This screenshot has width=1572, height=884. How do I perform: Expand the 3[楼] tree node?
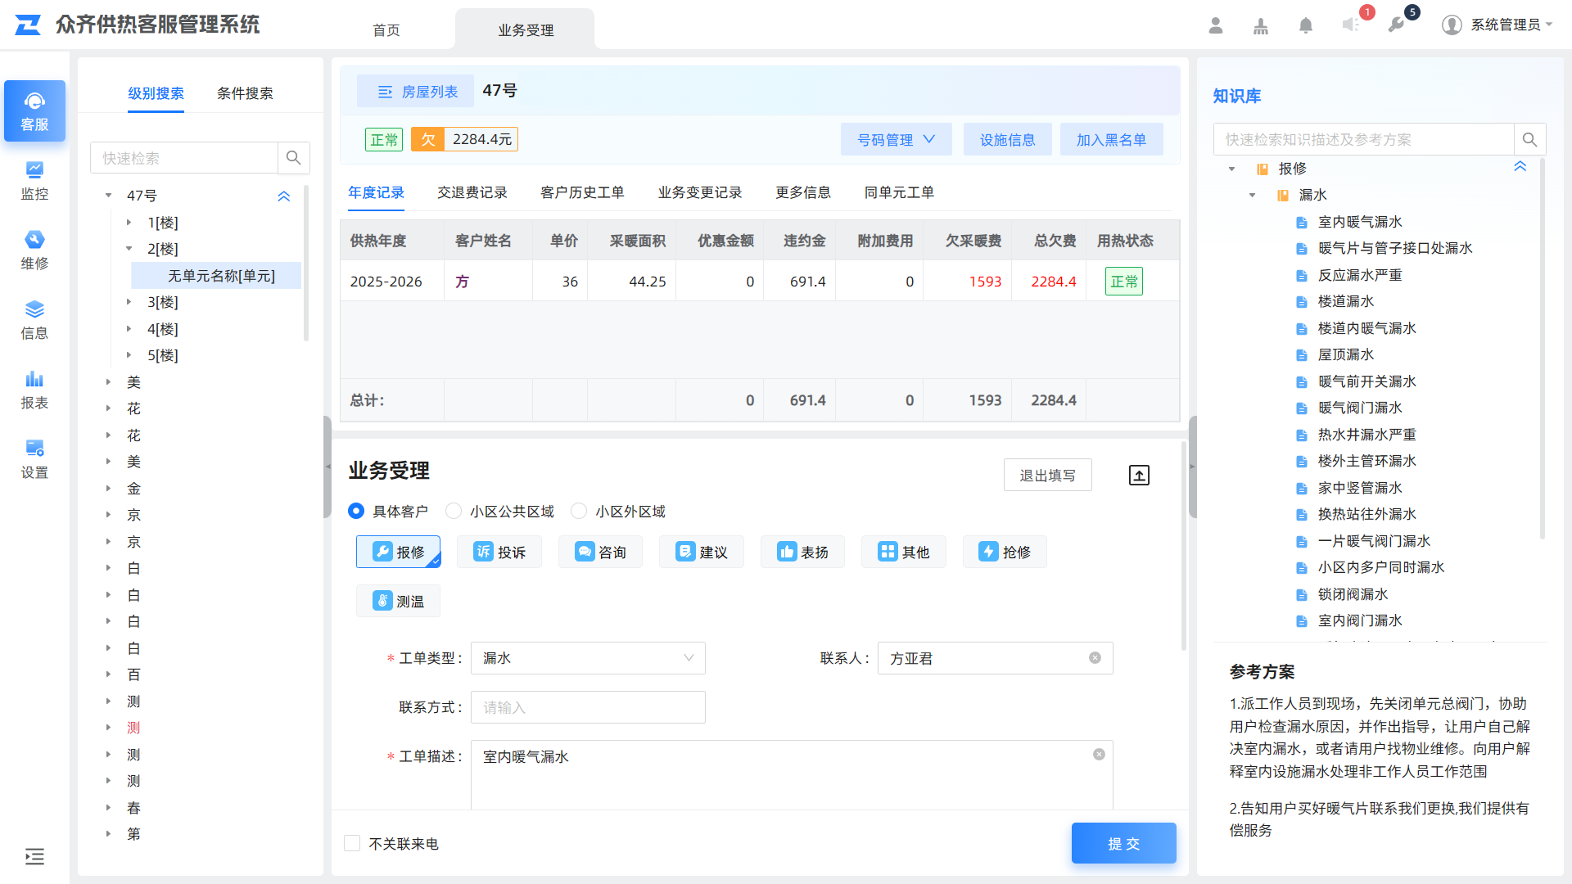129,302
